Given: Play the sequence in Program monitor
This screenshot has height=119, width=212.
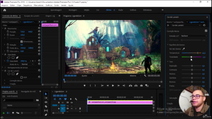Looking at the screenshot, I should click(113, 86).
